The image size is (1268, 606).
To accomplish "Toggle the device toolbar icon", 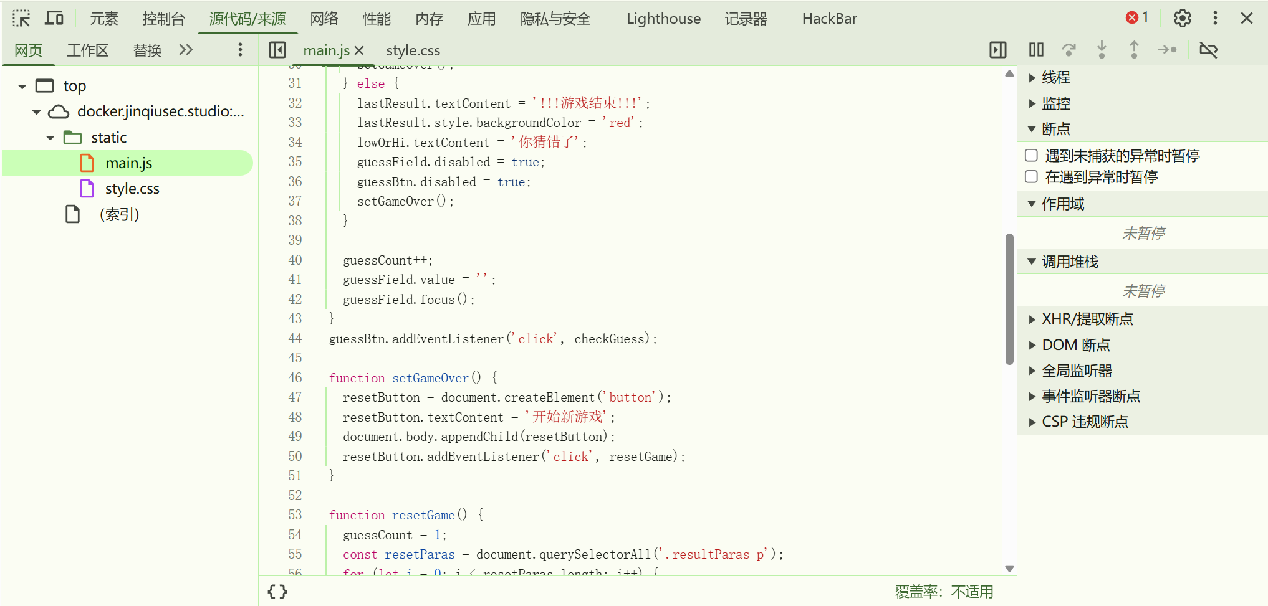I will (54, 18).
